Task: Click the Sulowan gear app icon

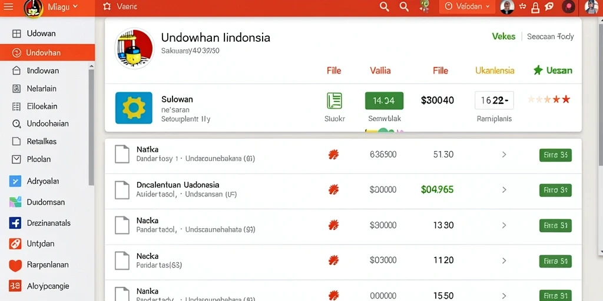Action: 134,108
